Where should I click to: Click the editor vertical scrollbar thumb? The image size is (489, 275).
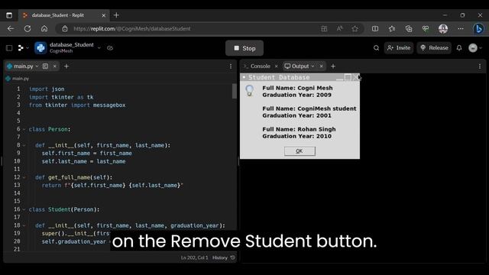(235, 91)
